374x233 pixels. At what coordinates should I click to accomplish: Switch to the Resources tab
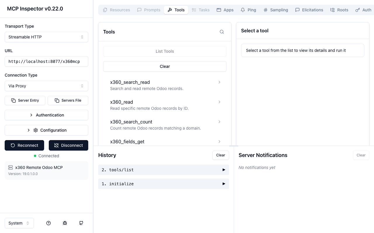point(116,10)
